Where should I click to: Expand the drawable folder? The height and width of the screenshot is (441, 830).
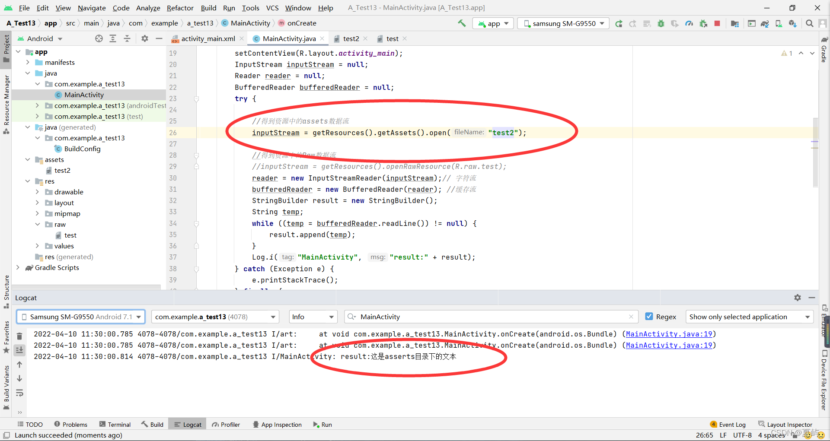point(37,192)
